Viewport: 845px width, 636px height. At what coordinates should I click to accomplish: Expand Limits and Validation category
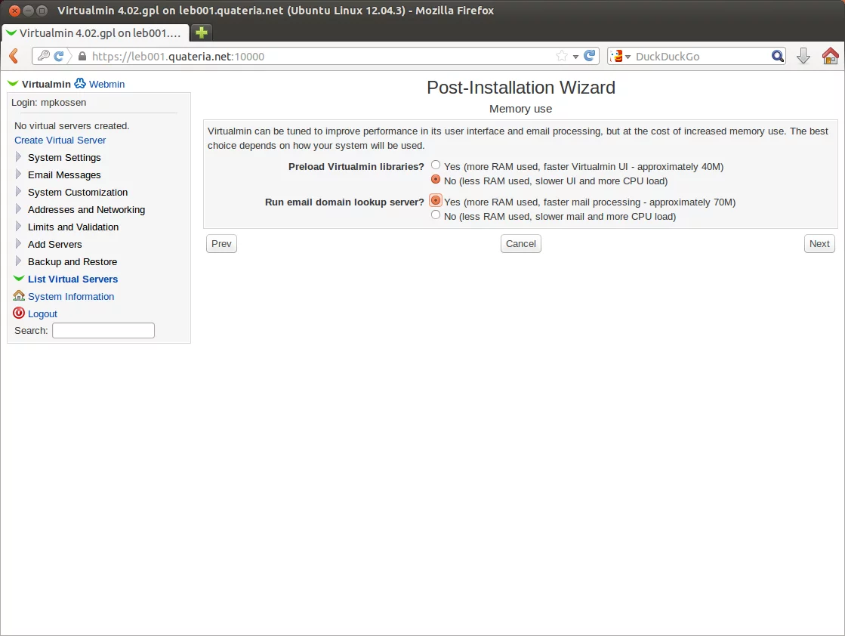tap(18, 226)
